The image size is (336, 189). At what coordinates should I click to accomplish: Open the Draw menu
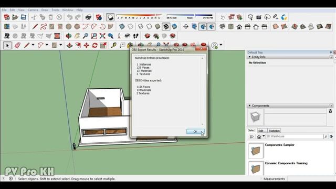coord(45,10)
